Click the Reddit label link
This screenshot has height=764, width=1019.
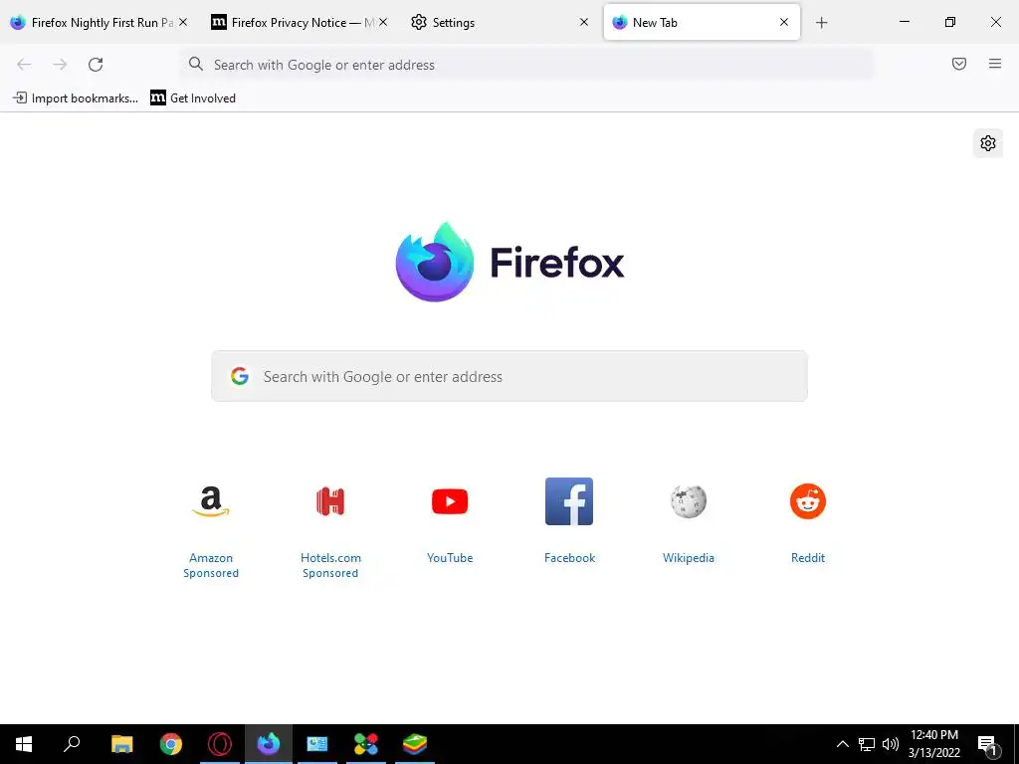808,558
